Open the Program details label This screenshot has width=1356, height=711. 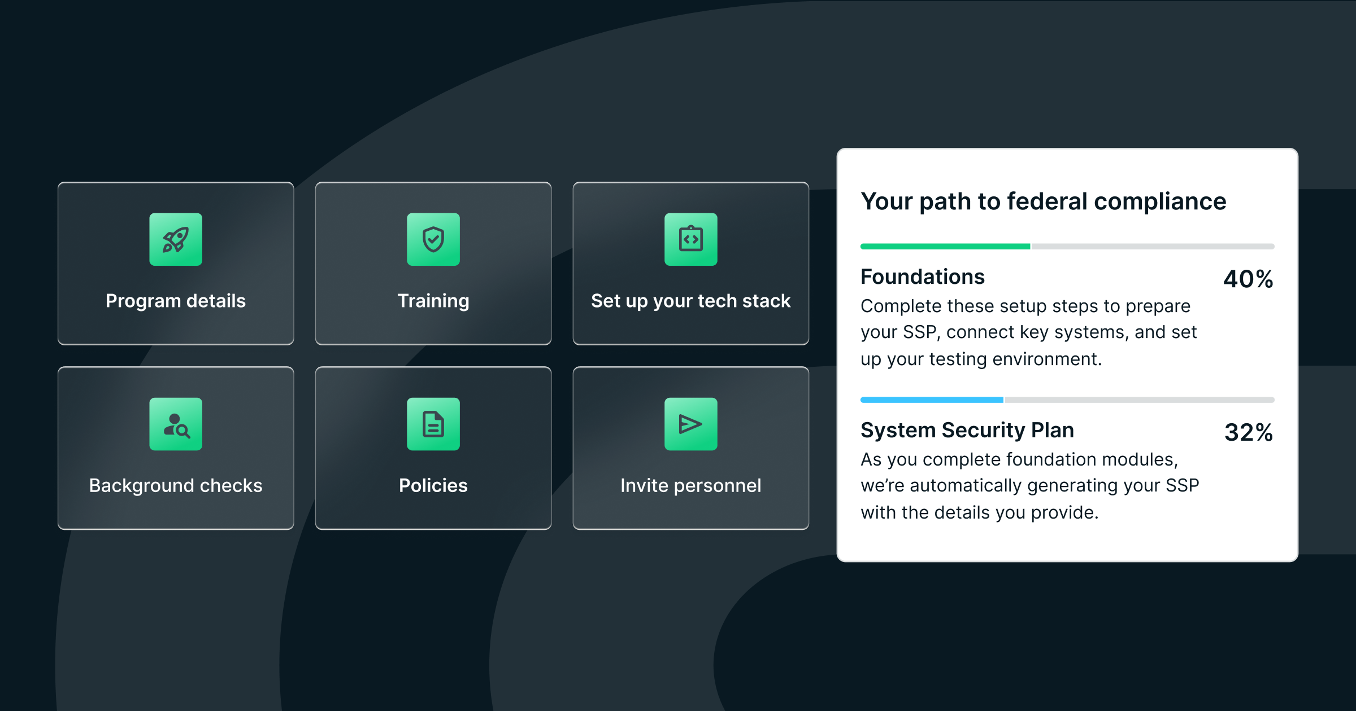coord(176,301)
